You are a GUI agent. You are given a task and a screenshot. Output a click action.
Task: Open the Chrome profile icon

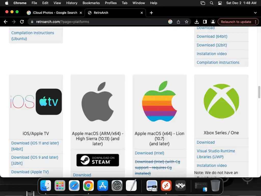click(213, 22)
